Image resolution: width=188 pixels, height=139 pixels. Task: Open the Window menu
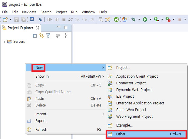pyautogui.click(x=88, y=12)
